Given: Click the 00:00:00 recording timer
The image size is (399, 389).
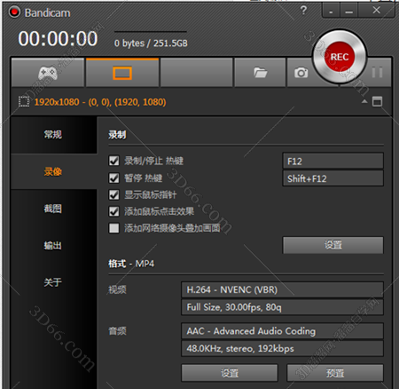Looking at the screenshot, I should point(58,39).
